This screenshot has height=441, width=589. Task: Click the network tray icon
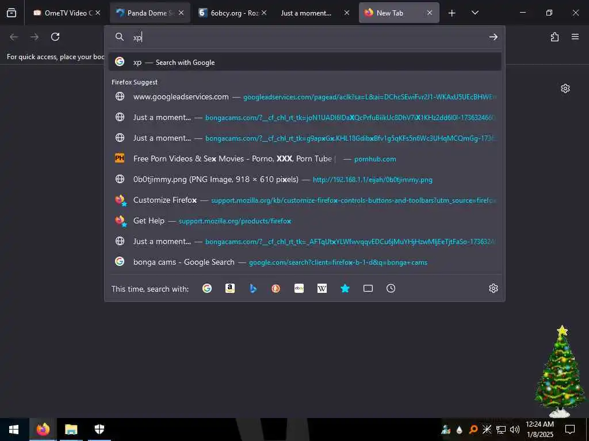tap(501, 430)
